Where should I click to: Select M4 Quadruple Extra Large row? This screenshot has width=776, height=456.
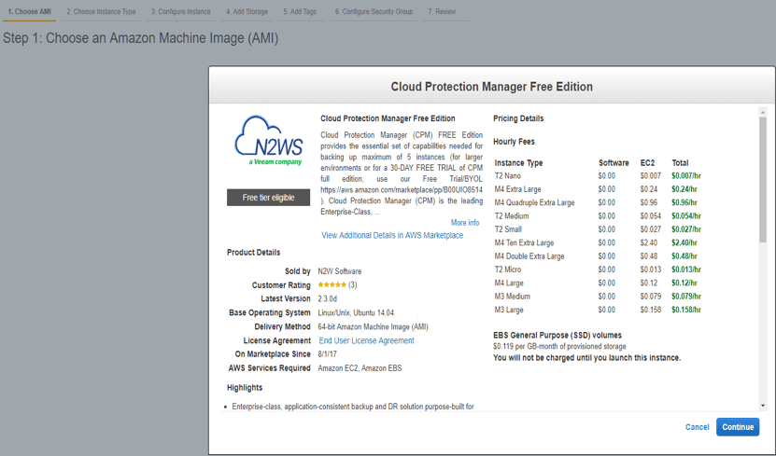pos(598,202)
